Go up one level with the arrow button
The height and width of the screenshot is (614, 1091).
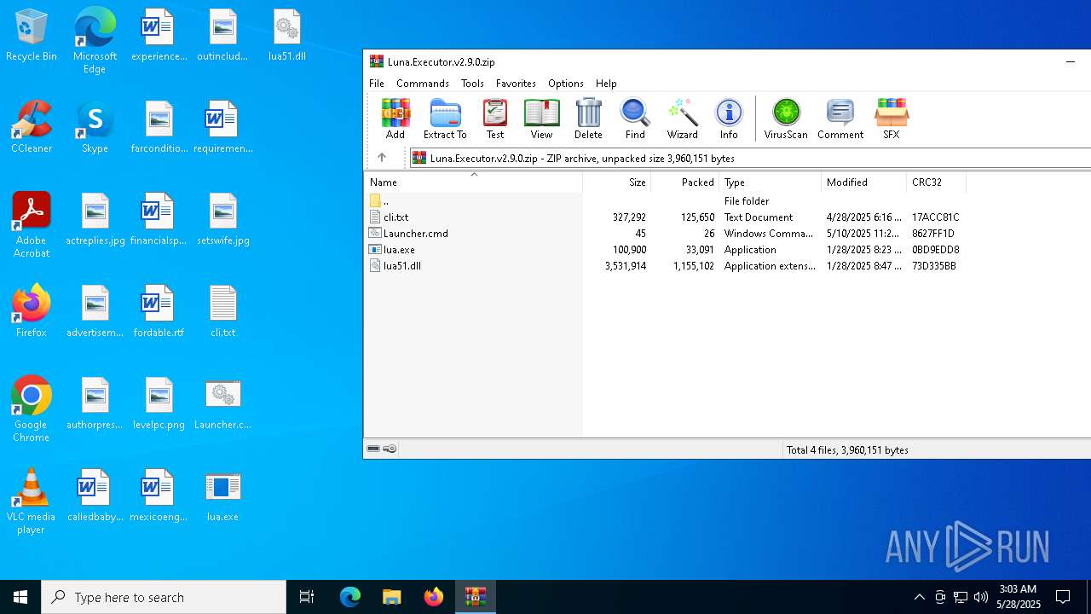tap(382, 158)
